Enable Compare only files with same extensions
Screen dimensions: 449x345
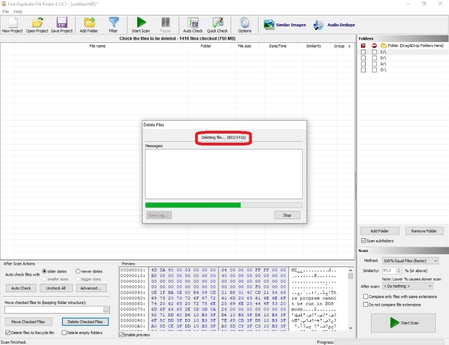[366, 296]
